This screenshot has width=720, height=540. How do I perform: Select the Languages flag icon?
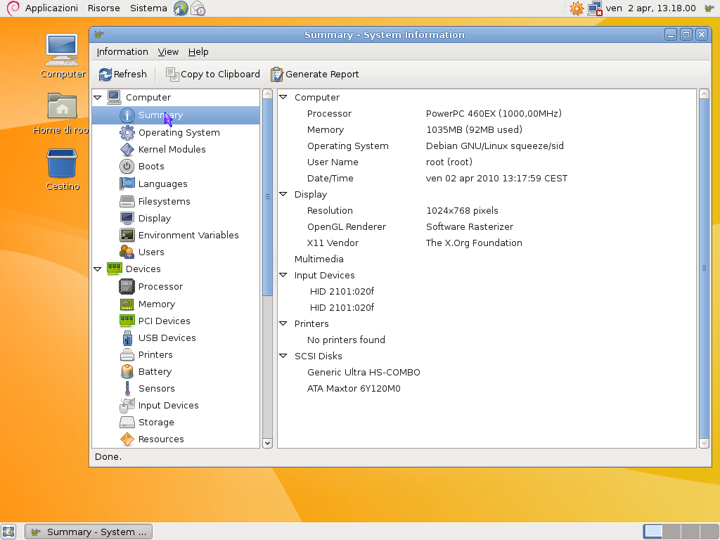(127, 184)
